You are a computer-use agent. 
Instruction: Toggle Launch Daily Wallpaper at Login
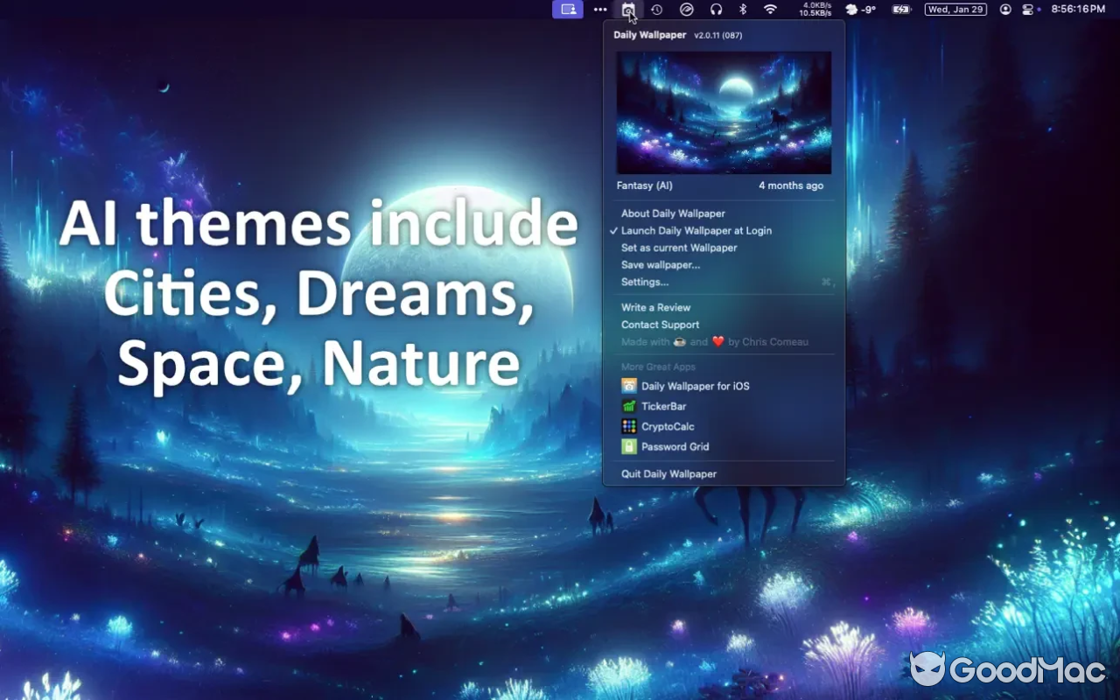[696, 231]
